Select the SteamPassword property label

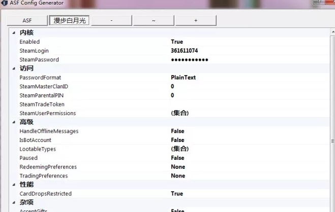coord(39,60)
